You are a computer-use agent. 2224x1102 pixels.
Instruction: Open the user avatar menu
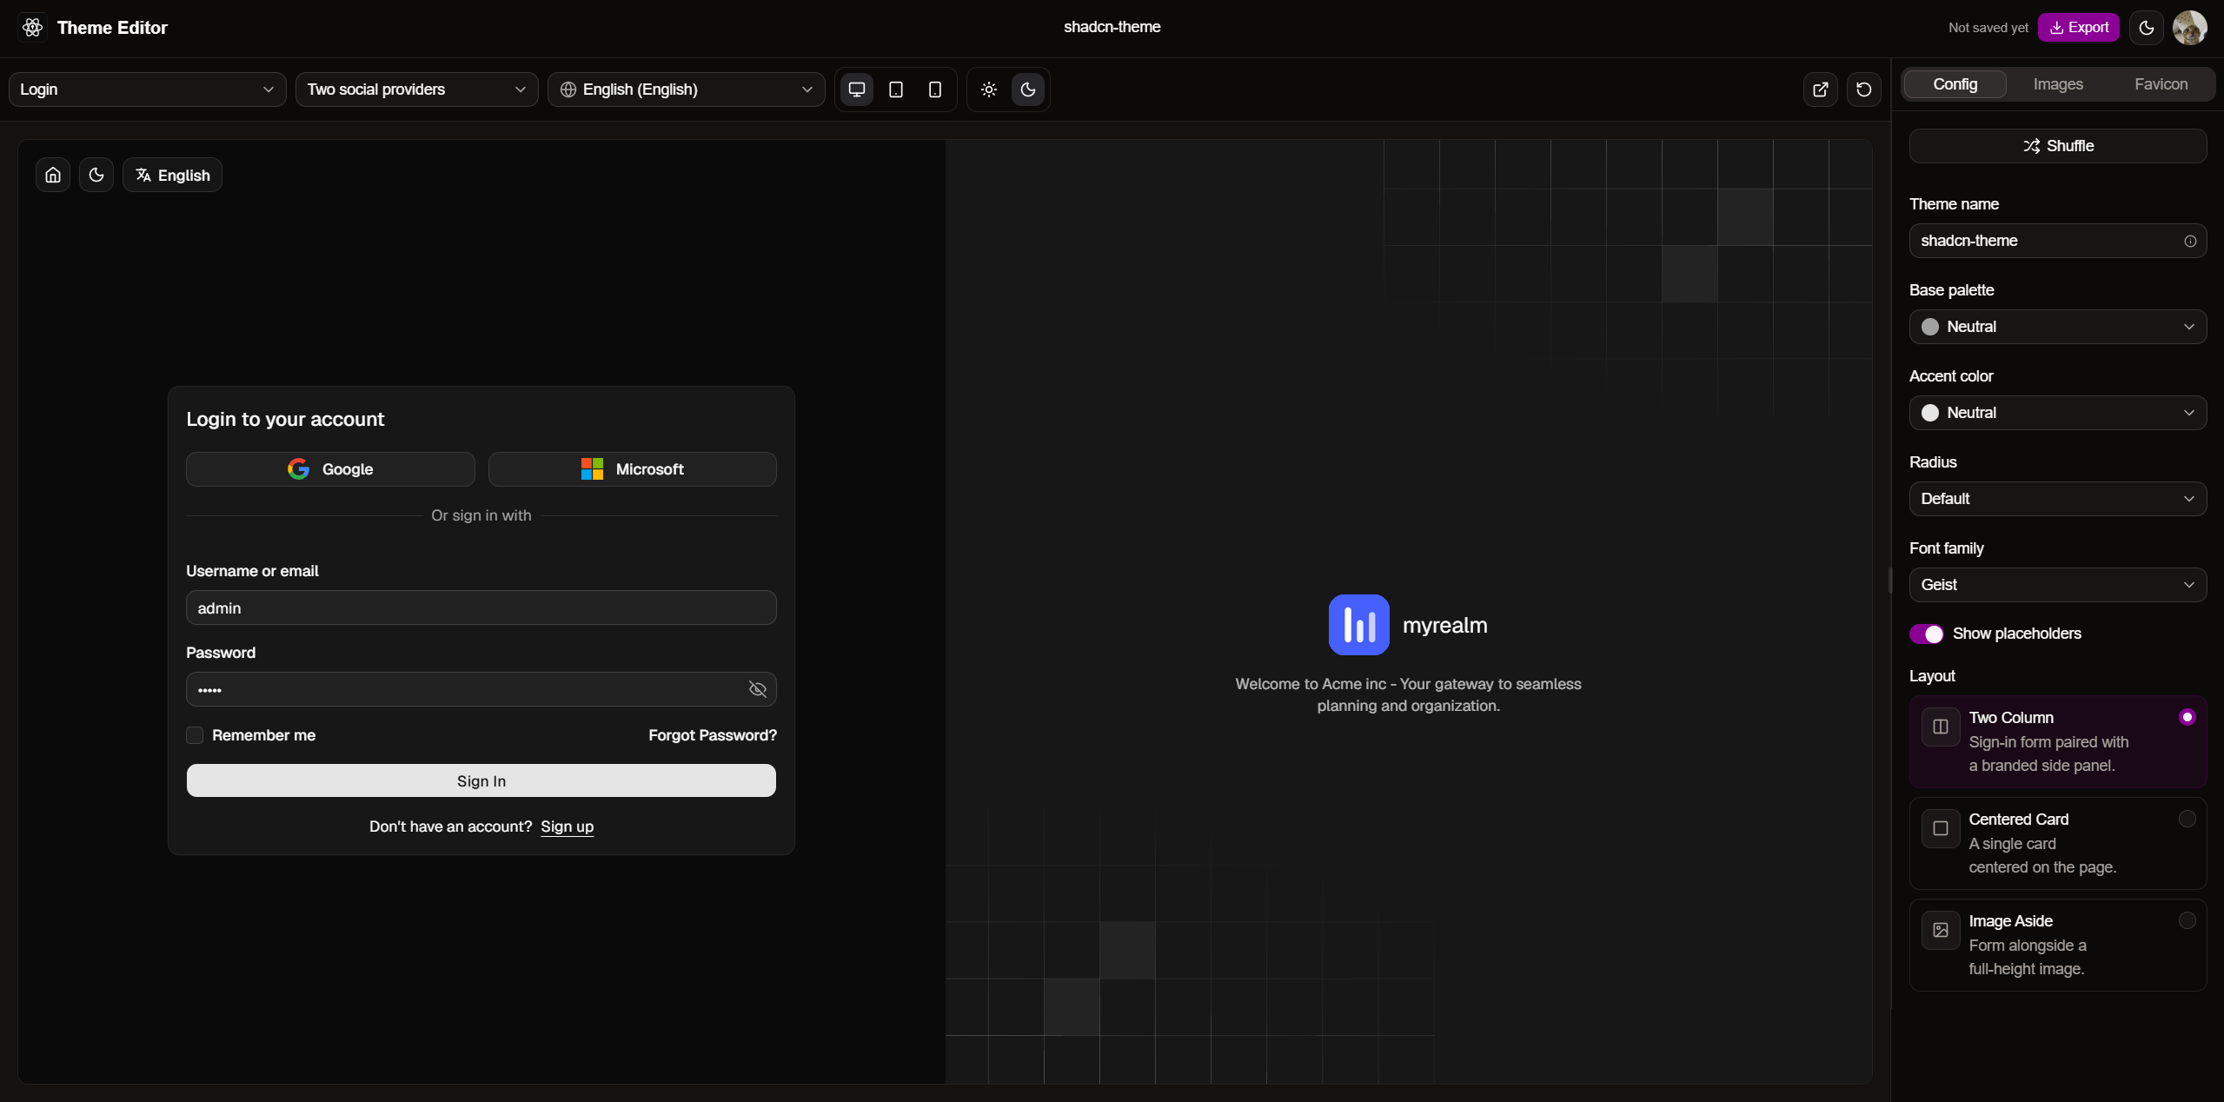pos(2190,28)
